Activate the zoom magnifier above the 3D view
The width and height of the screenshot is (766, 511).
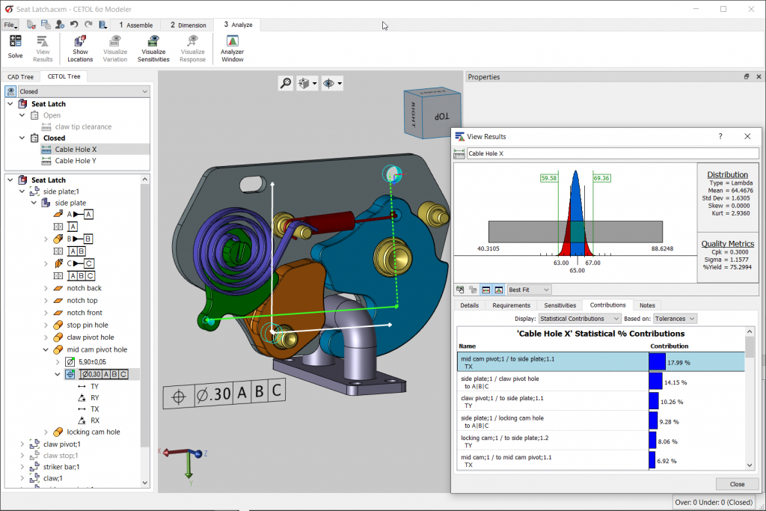(285, 83)
